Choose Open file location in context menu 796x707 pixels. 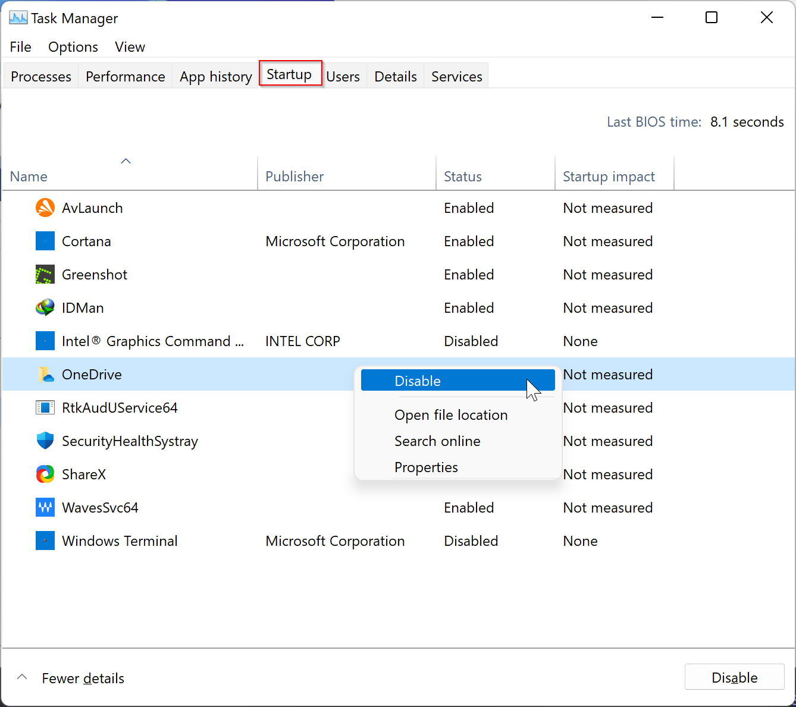pos(451,415)
